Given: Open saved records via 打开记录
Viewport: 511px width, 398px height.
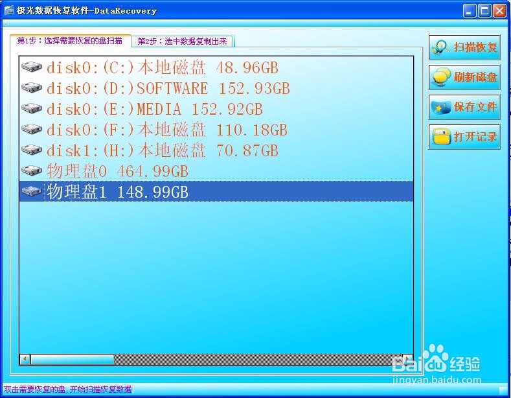Looking at the screenshot, I should [464, 137].
